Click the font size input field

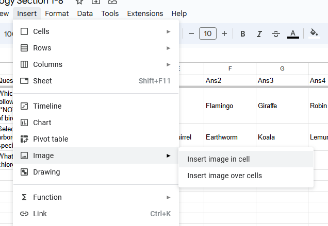pos(207,34)
